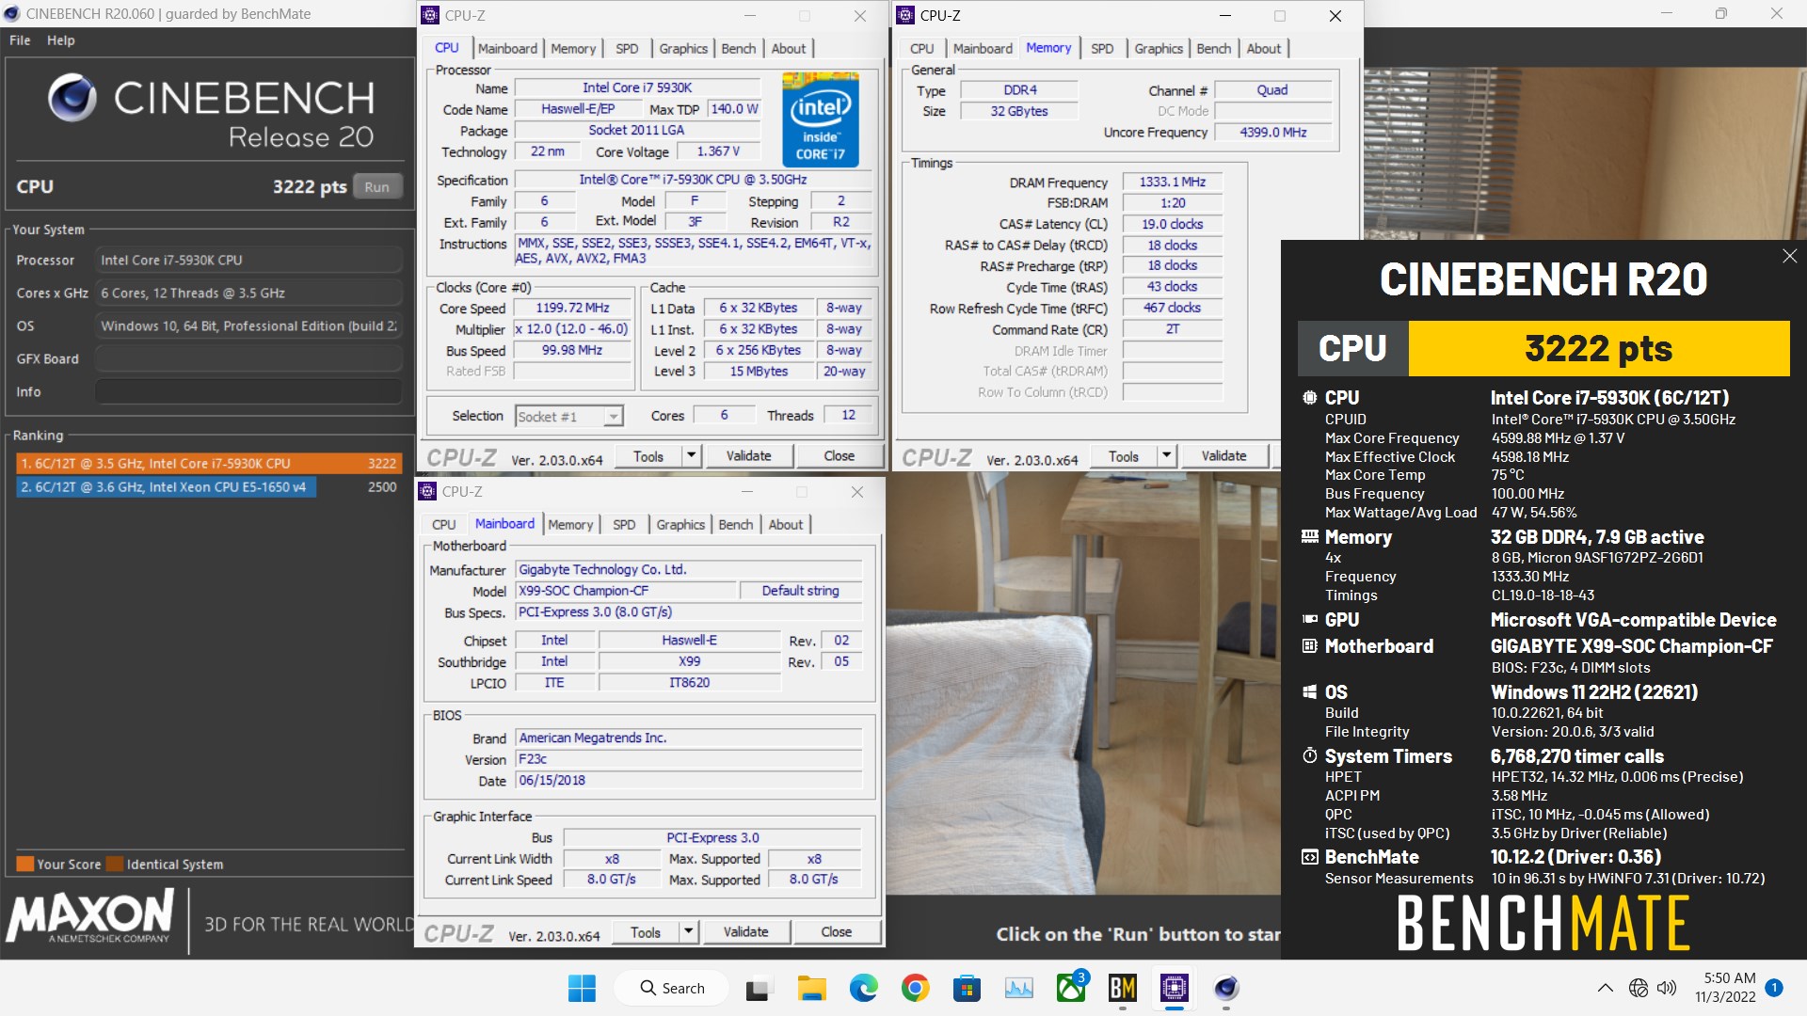The height and width of the screenshot is (1016, 1807).
Task: Click Validate in Memory CPU-Z window
Action: [1224, 456]
